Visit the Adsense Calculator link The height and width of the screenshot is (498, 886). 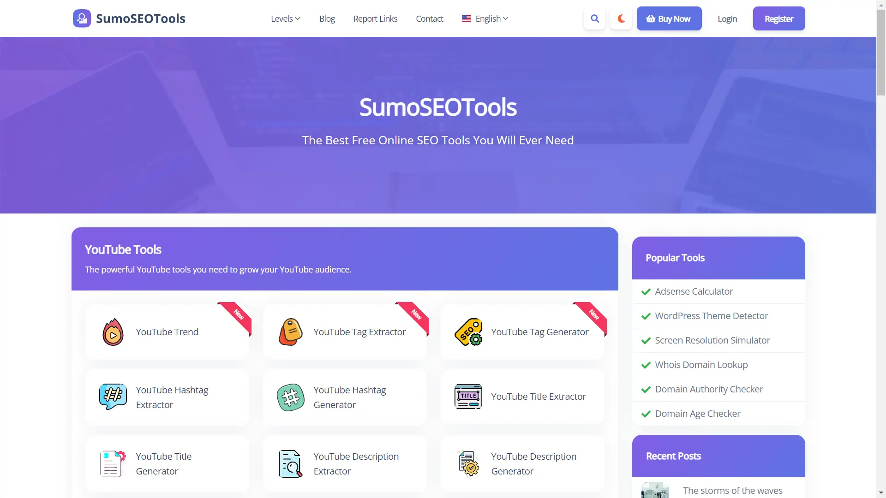pyautogui.click(x=694, y=291)
